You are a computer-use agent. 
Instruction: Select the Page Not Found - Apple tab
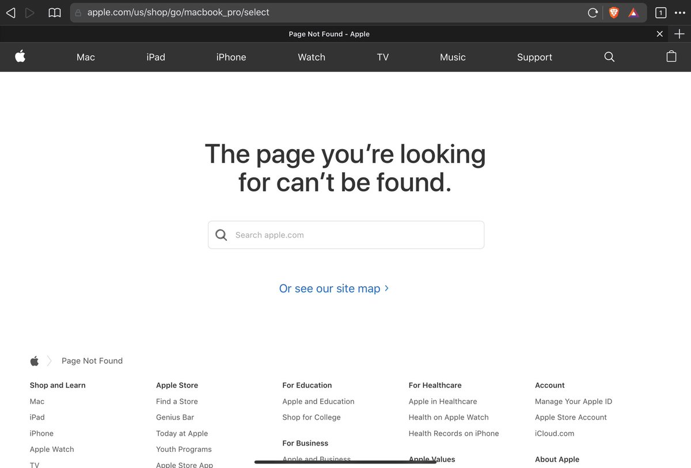tap(329, 34)
